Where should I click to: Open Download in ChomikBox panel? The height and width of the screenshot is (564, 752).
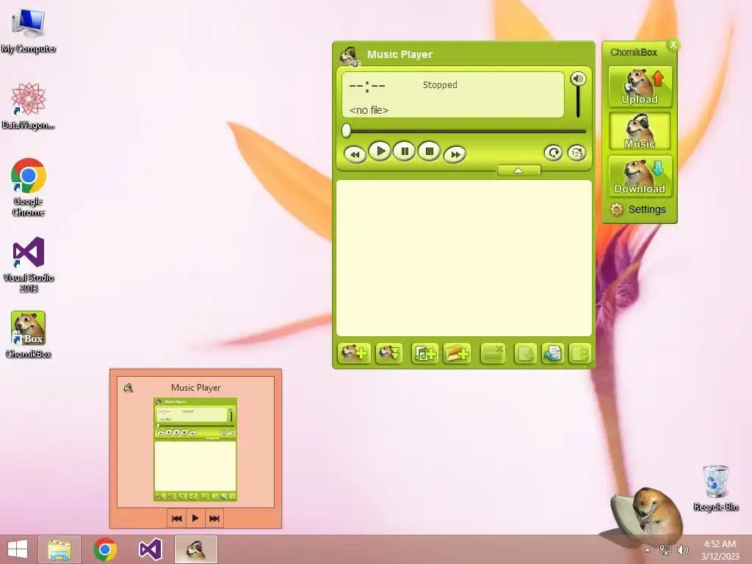[x=640, y=176]
